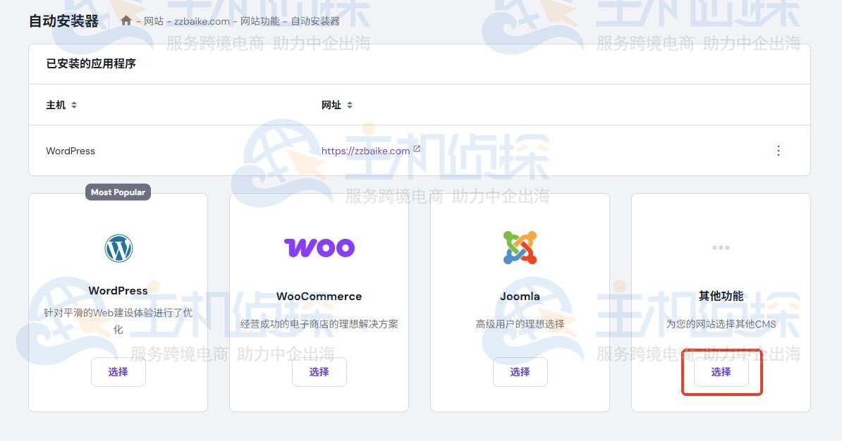Click the colorful Joomla logo

coord(520,247)
